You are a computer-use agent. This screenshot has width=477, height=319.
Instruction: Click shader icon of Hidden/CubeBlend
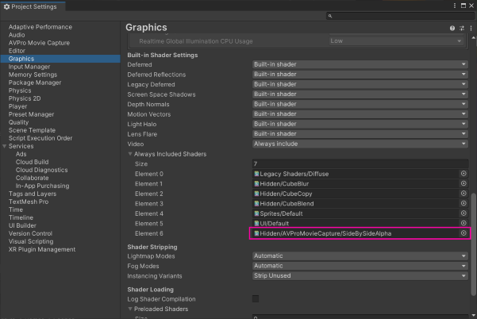[x=256, y=203]
